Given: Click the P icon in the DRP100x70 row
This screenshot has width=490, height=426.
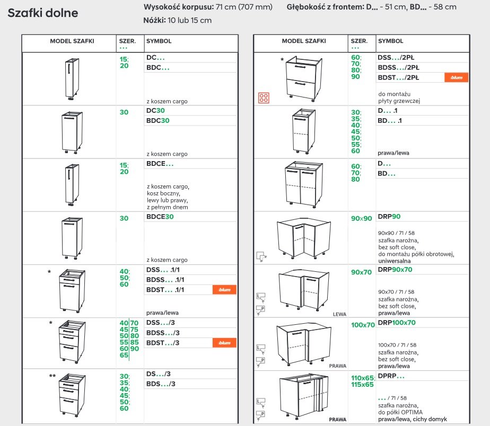Looking at the screenshot, I should [x=260, y=361].
